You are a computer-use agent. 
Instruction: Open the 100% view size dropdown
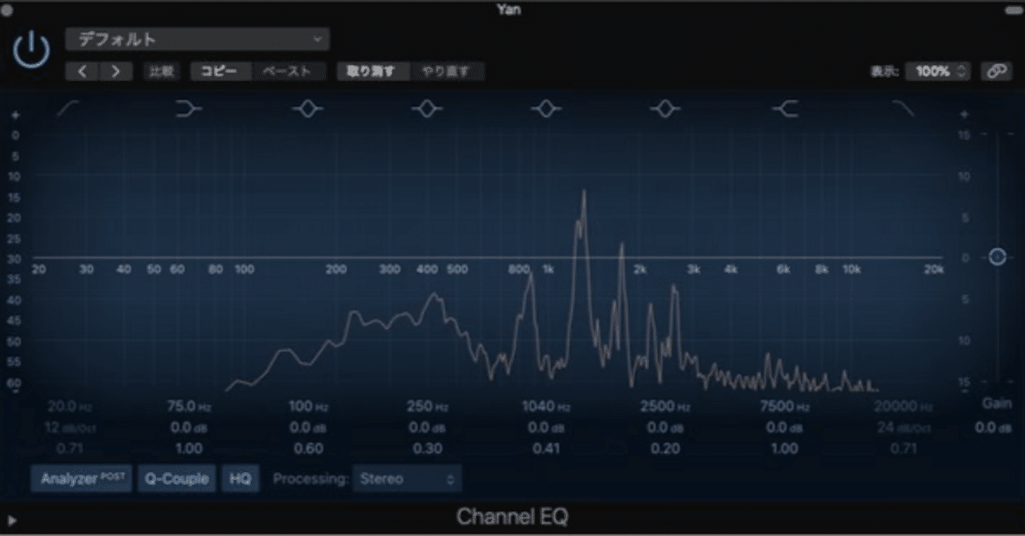[938, 71]
